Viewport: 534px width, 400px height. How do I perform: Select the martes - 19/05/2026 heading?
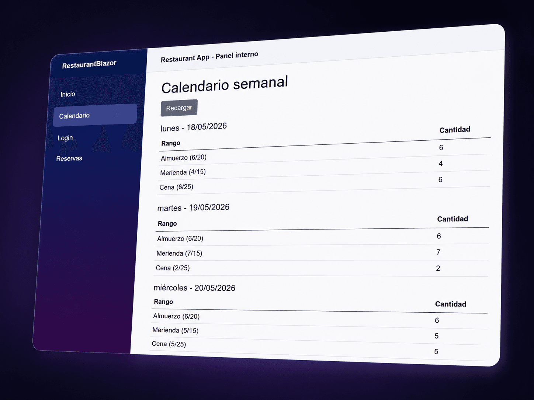pyautogui.click(x=193, y=208)
